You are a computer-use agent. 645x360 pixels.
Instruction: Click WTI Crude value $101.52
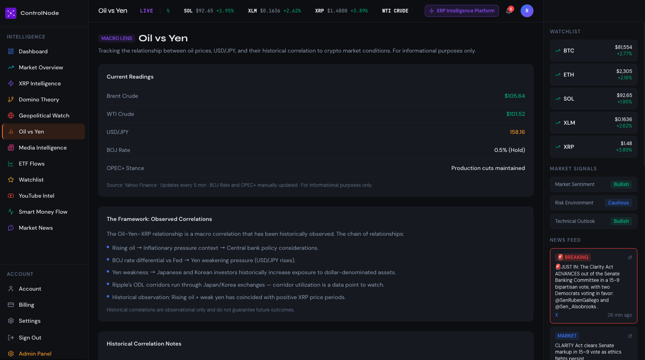515,114
